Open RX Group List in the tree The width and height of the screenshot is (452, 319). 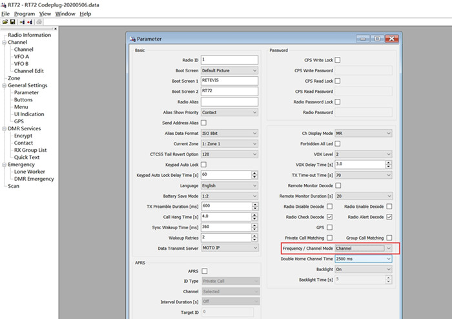click(30, 150)
